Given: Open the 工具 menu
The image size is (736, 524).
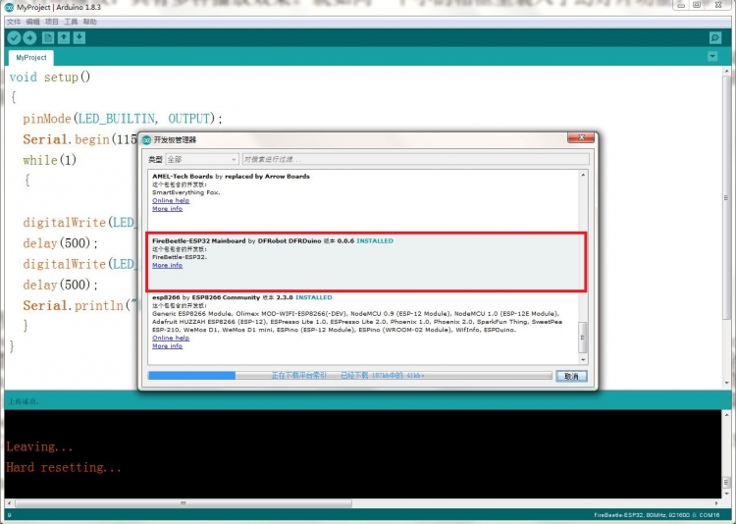Looking at the screenshot, I should (71, 22).
